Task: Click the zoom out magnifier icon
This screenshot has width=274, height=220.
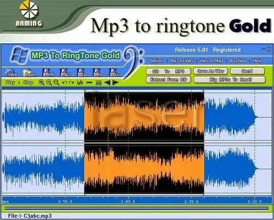Action: click(x=49, y=83)
